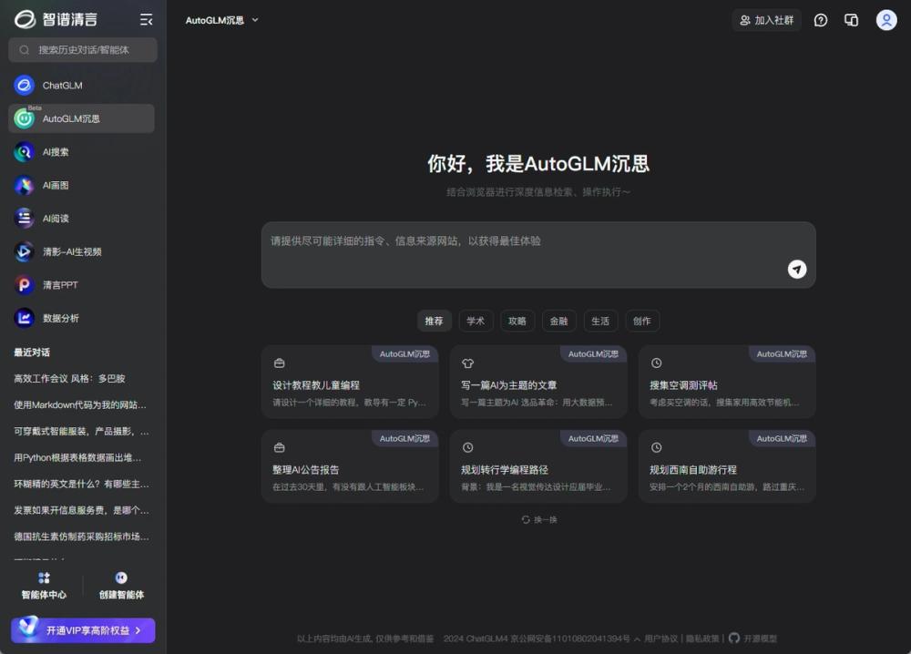Open the 清言PPT tool

click(81, 285)
